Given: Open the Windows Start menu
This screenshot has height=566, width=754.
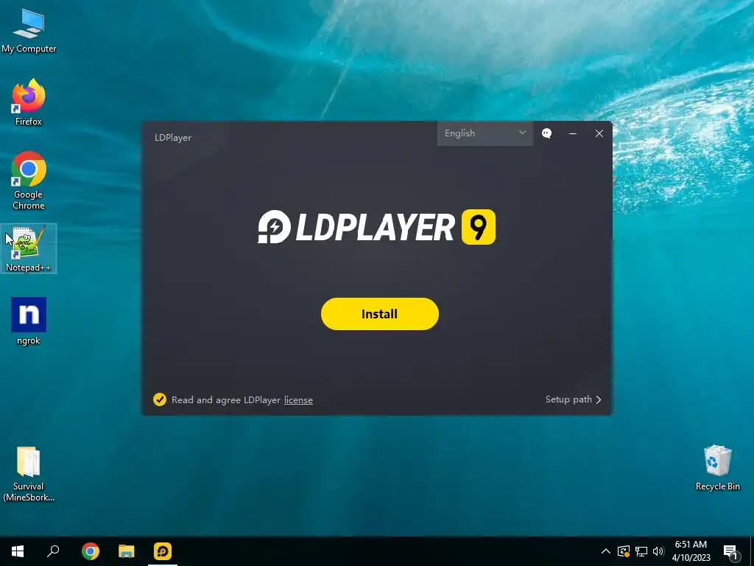Looking at the screenshot, I should pyautogui.click(x=18, y=551).
